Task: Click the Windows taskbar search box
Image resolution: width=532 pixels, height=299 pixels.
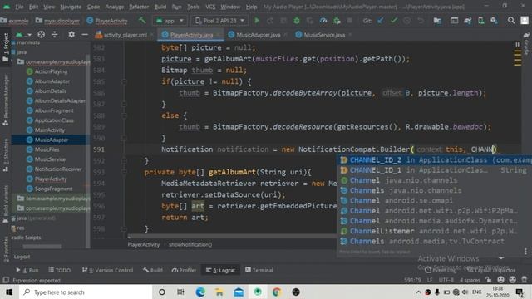Action: [86, 292]
